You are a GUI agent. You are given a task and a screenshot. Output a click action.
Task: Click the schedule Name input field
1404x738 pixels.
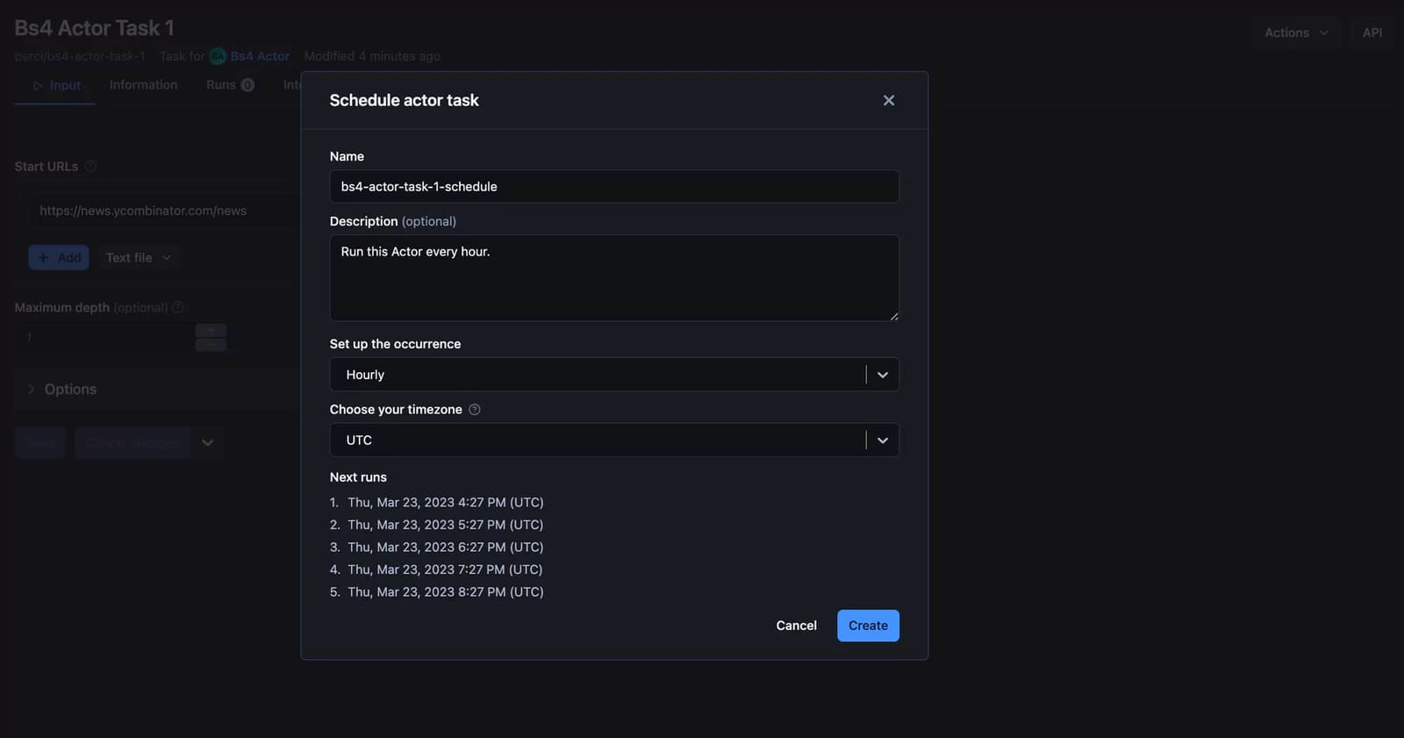(x=613, y=187)
